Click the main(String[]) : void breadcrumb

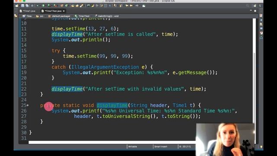tap(107, 16)
